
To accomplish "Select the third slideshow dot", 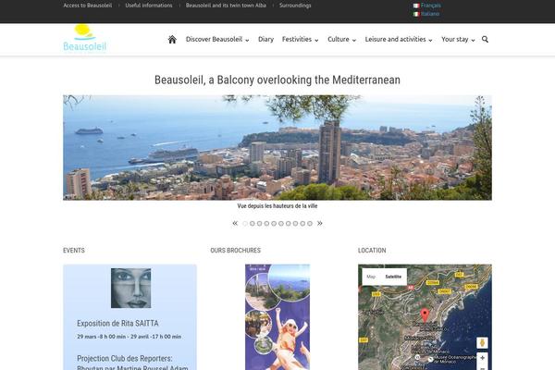I will tap(259, 224).
